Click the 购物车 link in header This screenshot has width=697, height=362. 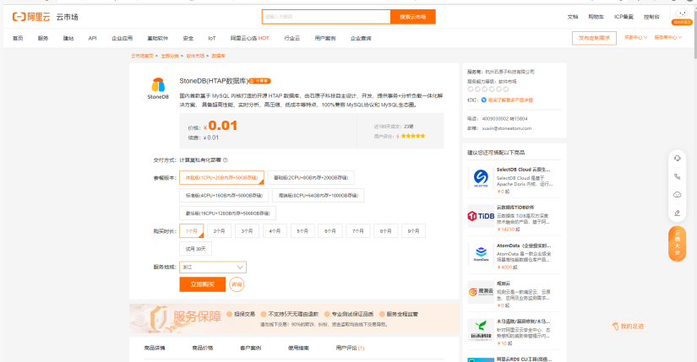tap(596, 17)
